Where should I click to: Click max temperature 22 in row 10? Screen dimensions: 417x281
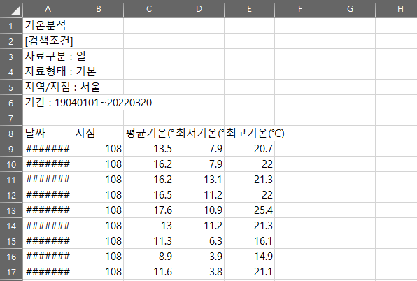pyautogui.click(x=249, y=164)
